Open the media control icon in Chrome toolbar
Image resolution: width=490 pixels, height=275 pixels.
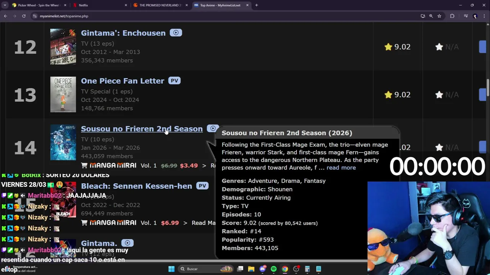(x=466, y=16)
